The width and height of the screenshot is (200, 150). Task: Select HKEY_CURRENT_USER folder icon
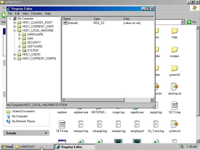19,26
